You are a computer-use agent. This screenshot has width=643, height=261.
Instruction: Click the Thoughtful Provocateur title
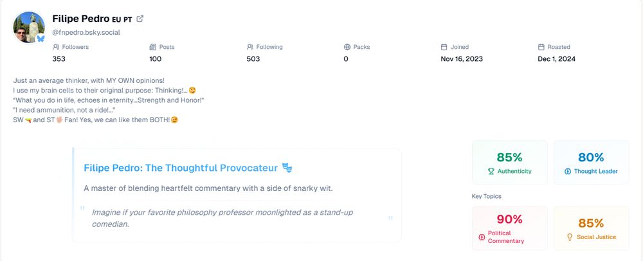click(181, 168)
